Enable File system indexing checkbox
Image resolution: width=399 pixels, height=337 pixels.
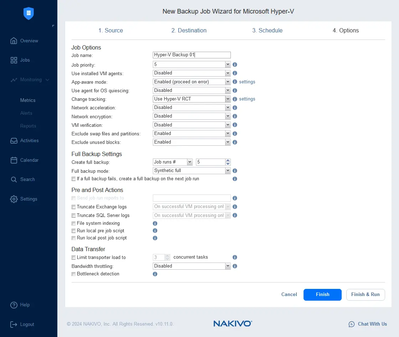(73, 223)
